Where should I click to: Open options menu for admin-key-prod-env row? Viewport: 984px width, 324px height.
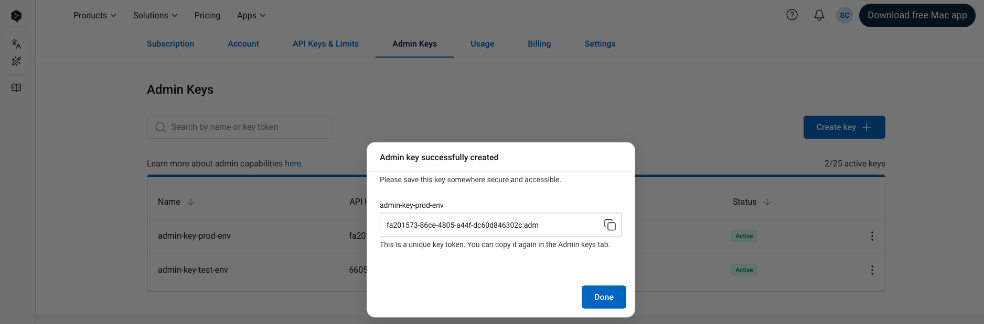872,236
